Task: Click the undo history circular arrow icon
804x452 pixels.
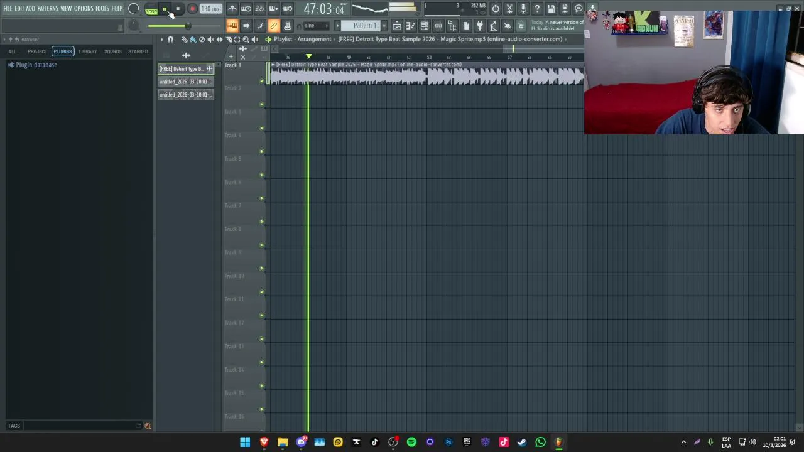Action: coord(496,8)
